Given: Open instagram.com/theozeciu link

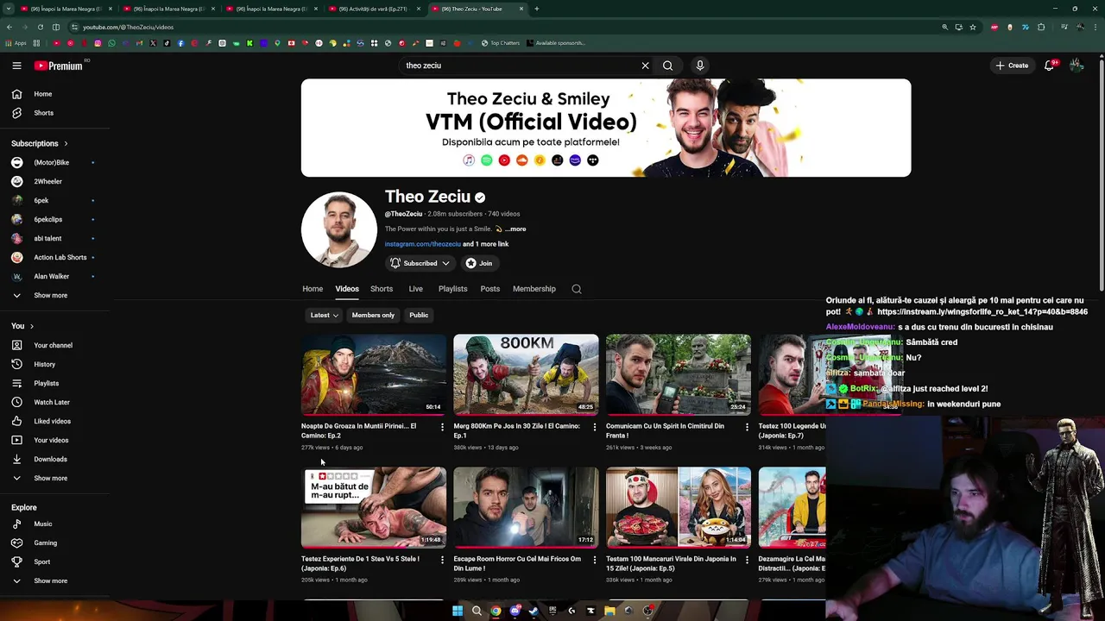Looking at the screenshot, I should (x=422, y=244).
